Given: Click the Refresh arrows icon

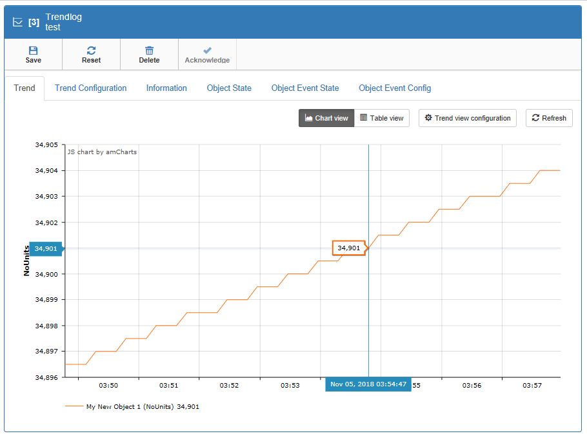Looking at the screenshot, I should point(535,118).
